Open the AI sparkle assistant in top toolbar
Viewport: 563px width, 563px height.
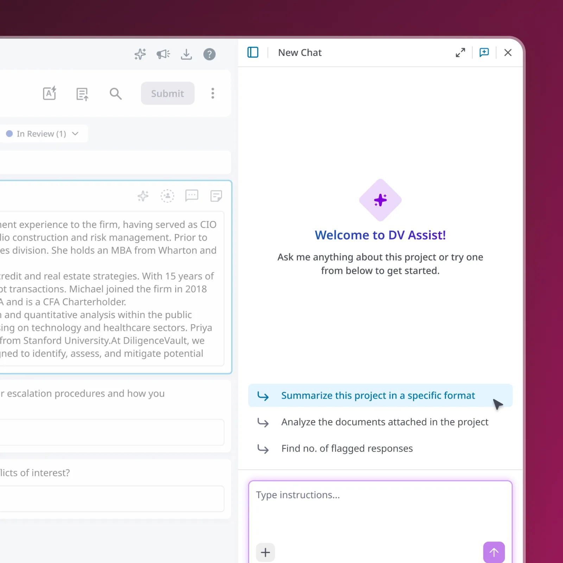click(x=140, y=54)
